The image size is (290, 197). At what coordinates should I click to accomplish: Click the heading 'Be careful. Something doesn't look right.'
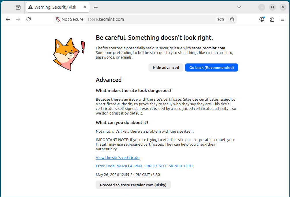tap(155, 37)
